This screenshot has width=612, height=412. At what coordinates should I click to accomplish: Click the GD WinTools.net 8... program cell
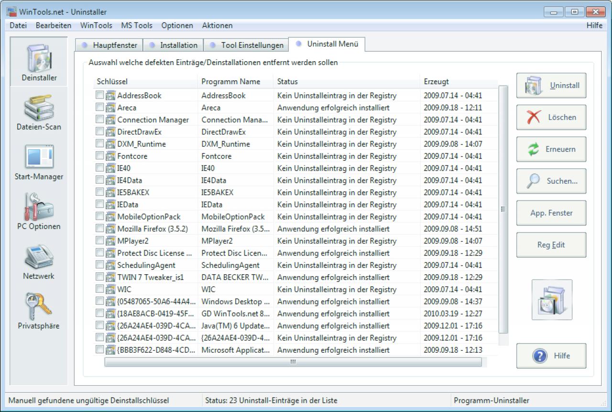click(x=236, y=314)
